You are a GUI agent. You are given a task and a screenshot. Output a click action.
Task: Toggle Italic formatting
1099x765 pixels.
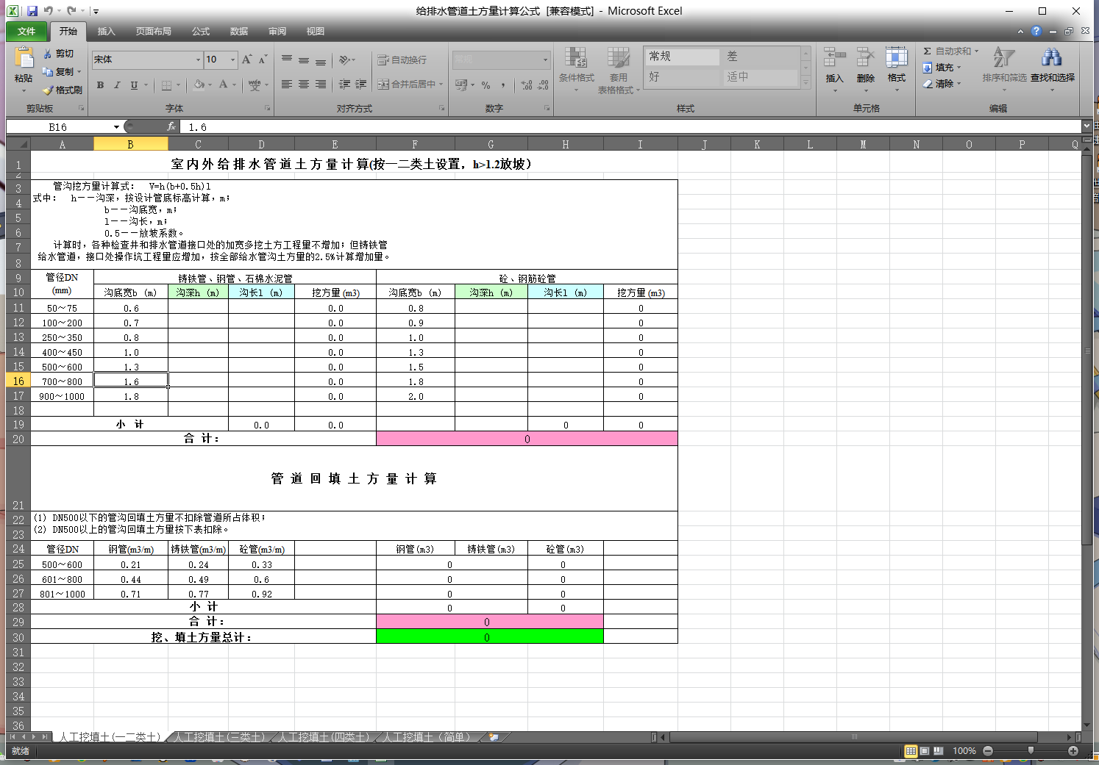click(116, 85)
